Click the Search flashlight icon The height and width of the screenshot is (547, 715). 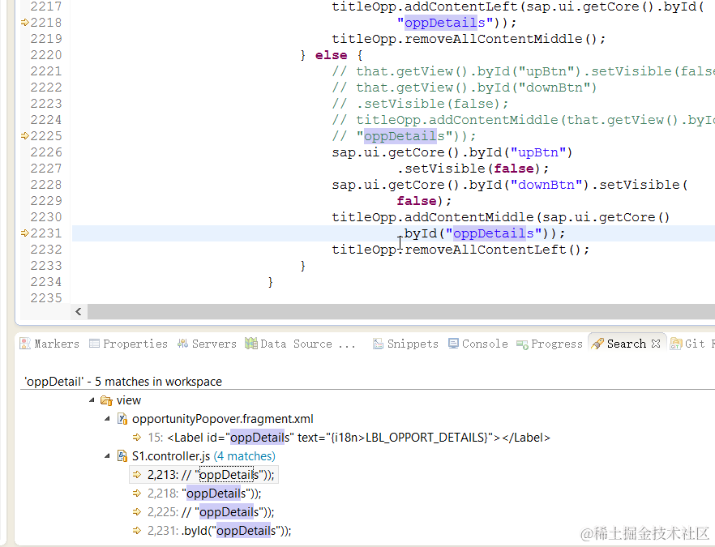point(597,344)
